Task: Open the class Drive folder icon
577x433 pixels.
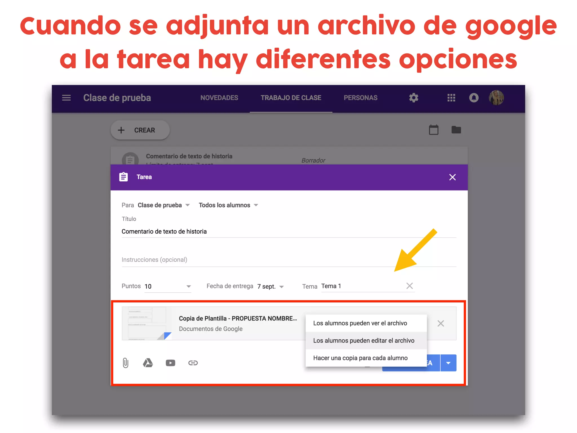Action: (x=456, y=130)
